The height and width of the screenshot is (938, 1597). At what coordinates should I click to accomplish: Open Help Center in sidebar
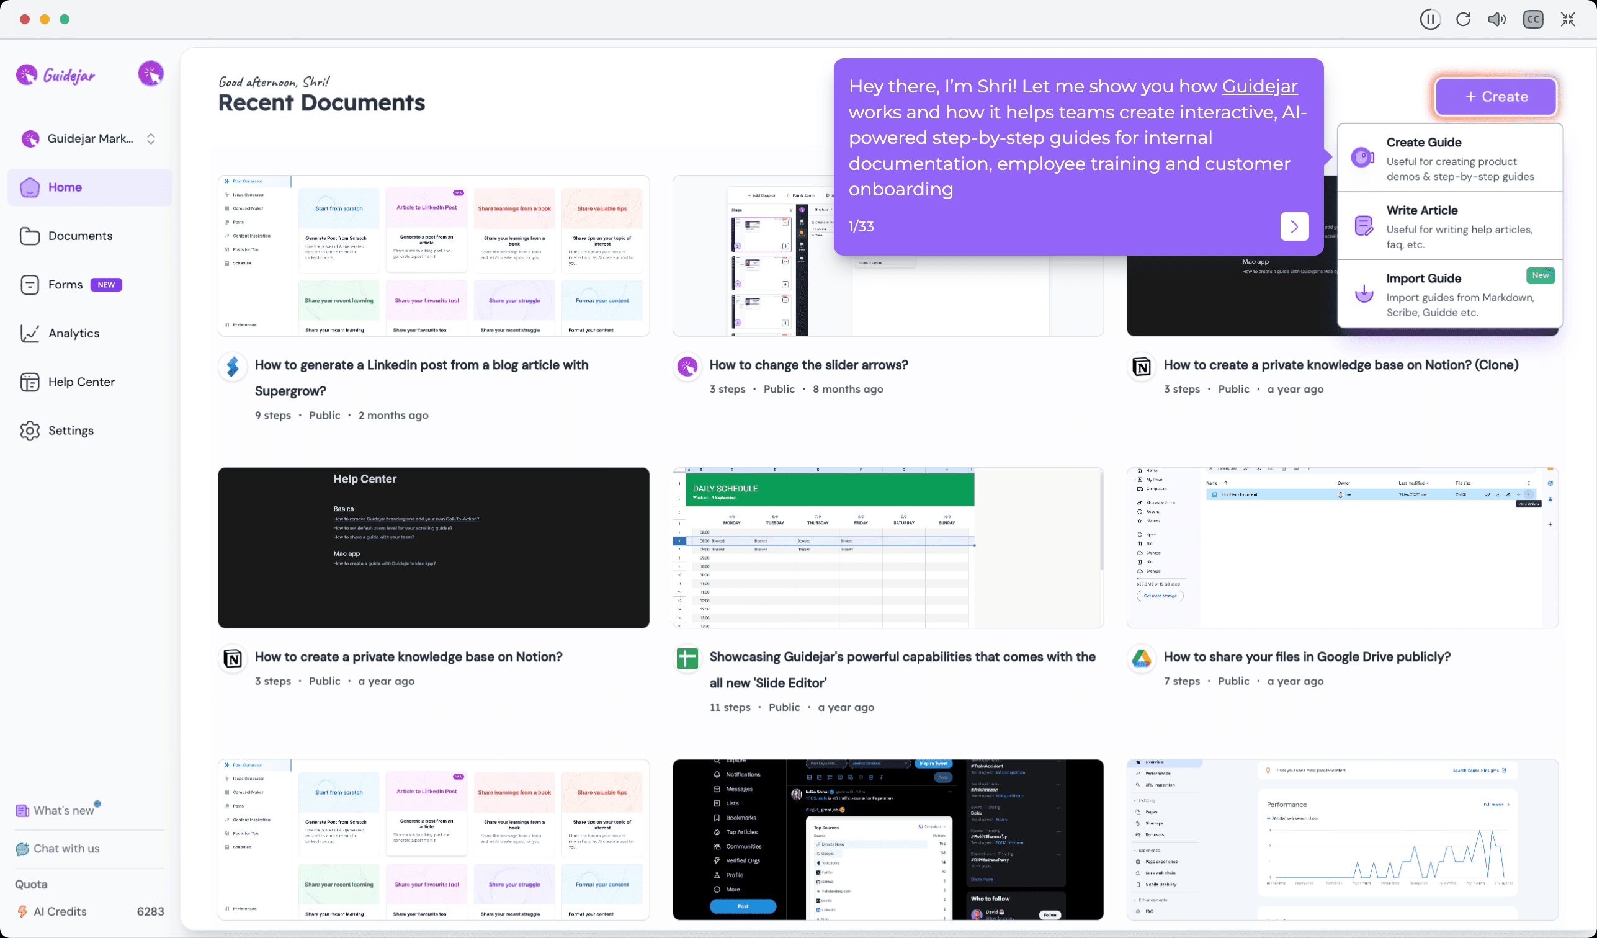[x=81, y=382]
